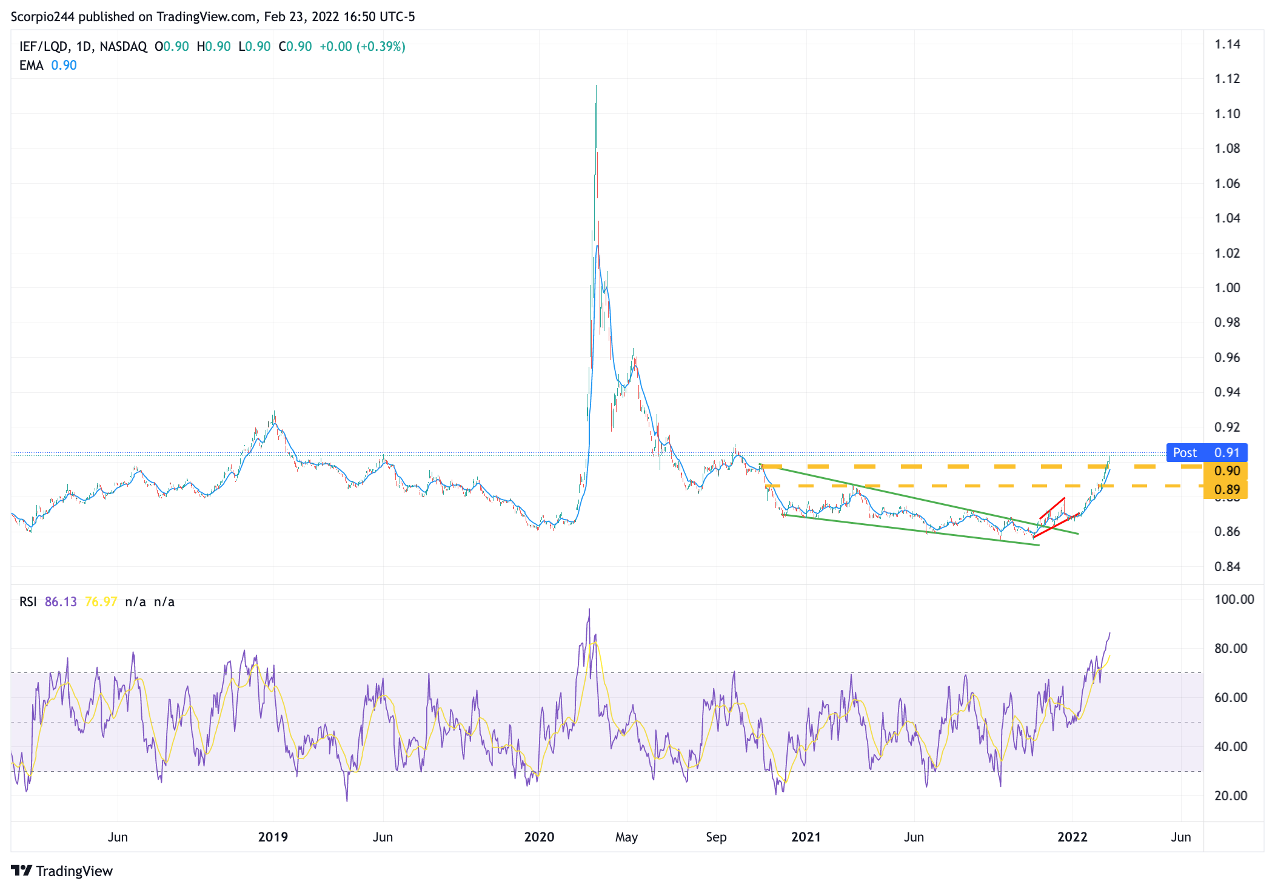Click the RSI 80.00 scale value
Viewport: 1275px width, 890px height.
(x=1230, y=648)
